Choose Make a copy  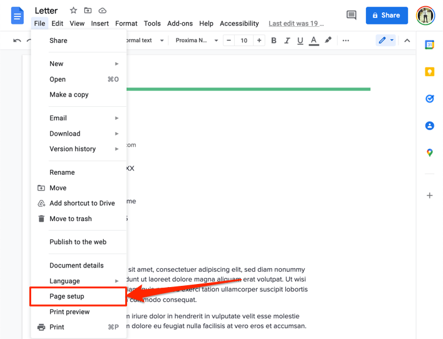click(x=79, y=95)
